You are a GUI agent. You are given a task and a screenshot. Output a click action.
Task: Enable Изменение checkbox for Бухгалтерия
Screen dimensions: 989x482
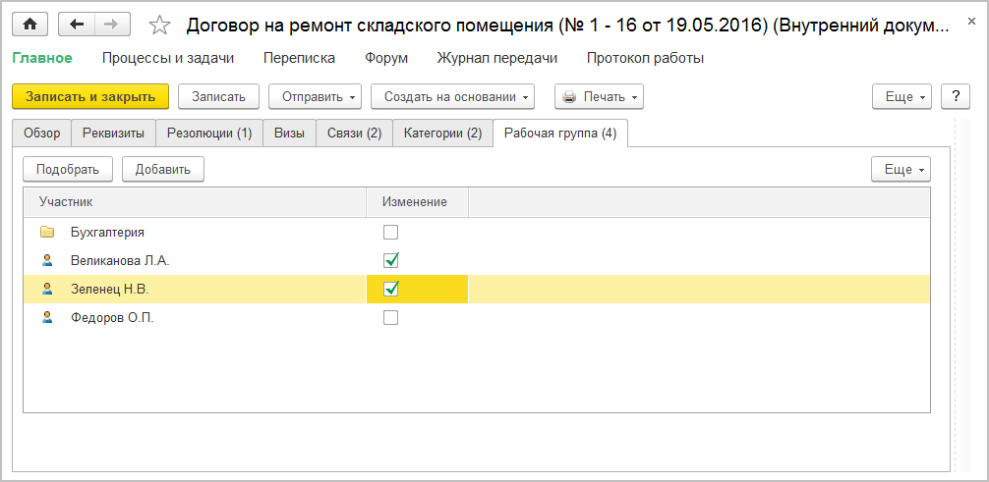[x=391, y=233]
